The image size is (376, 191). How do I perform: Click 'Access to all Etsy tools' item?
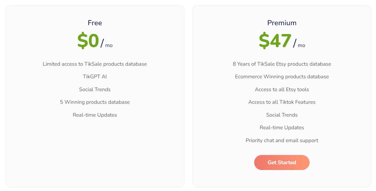281,89
